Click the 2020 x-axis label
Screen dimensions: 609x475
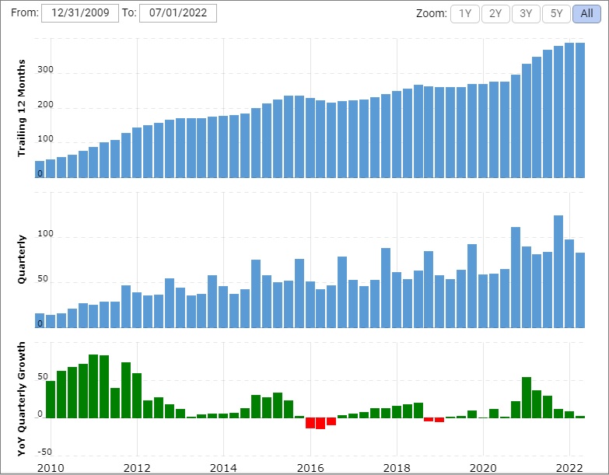[483, 468]
